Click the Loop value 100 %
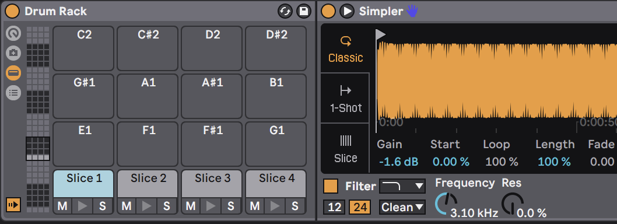 pos(502,162)
